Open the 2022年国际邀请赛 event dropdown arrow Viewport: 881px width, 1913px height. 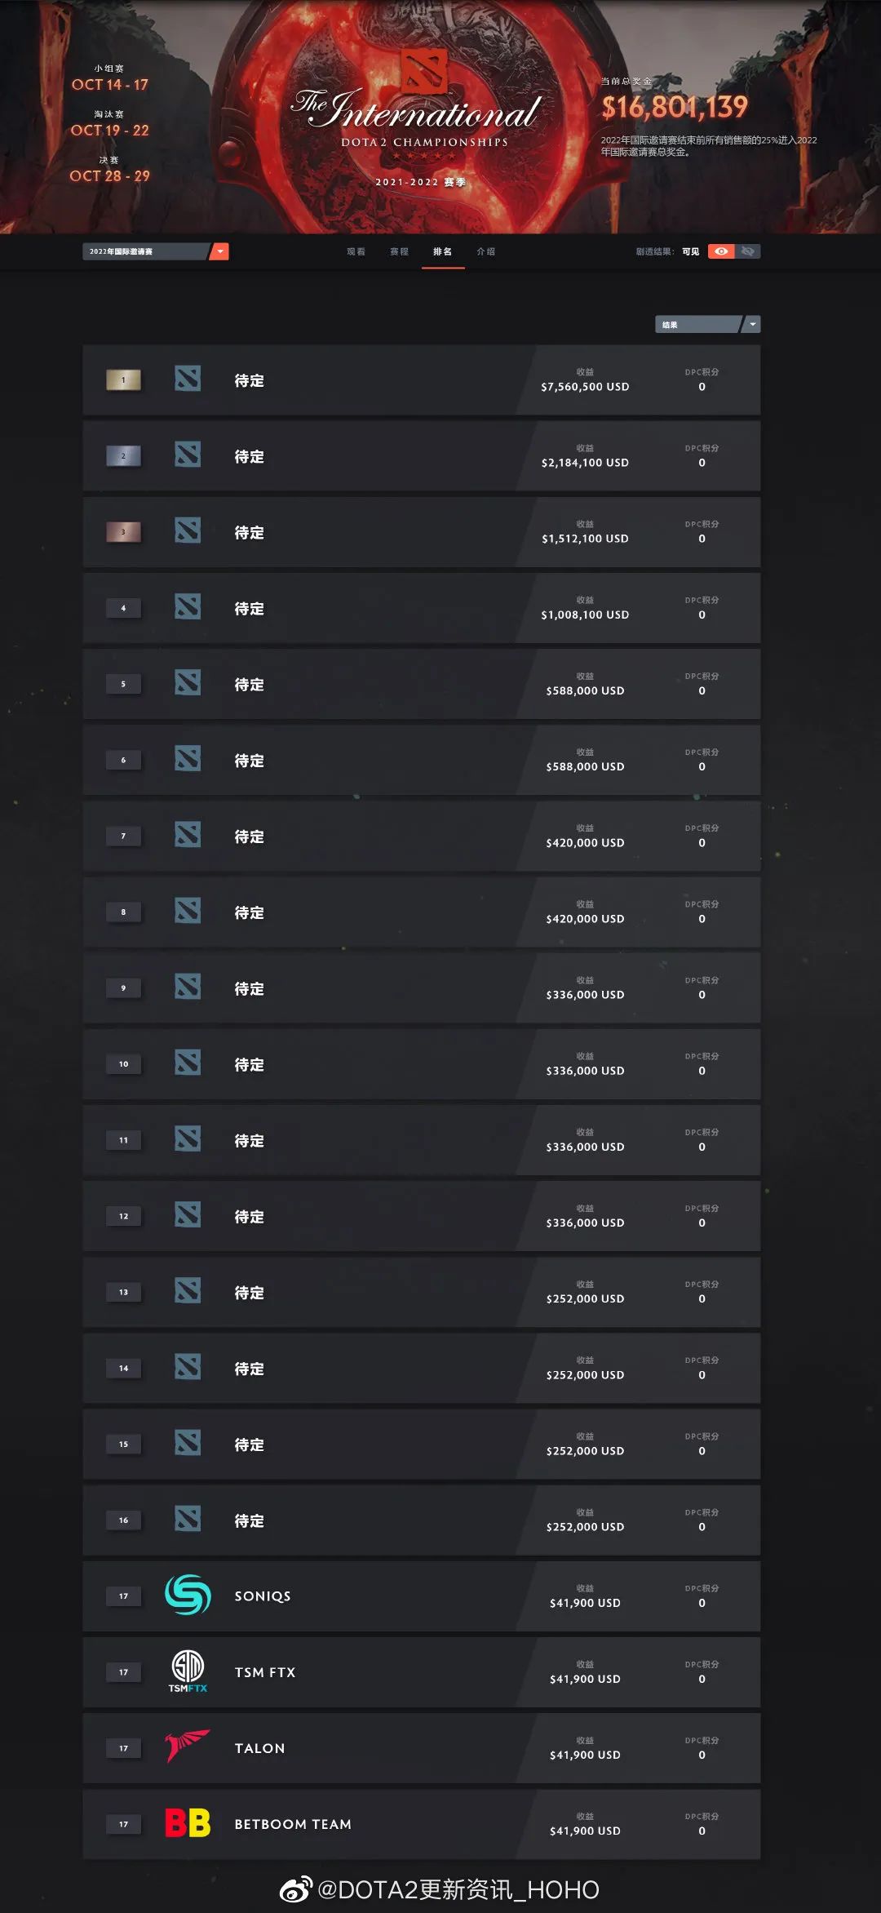[x=219, y=251]
